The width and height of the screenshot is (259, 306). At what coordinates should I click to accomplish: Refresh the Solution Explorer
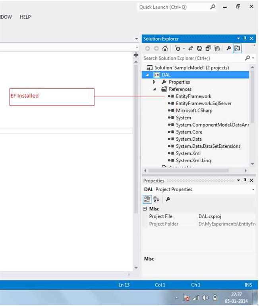point(199,48)
